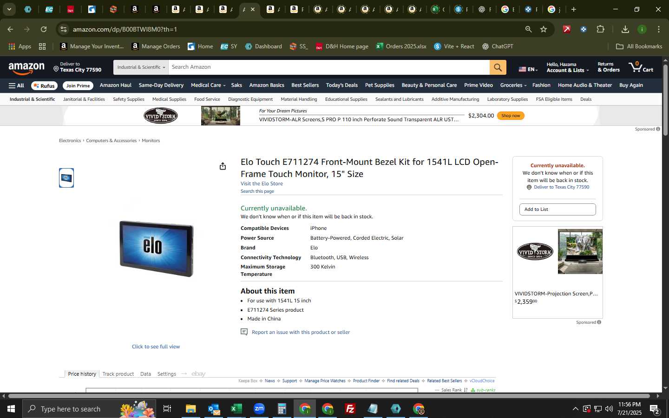This screenshot has height=418, width=669.
Task: Open Outlook from the taskbar
Action: click(x=214, y=409)
